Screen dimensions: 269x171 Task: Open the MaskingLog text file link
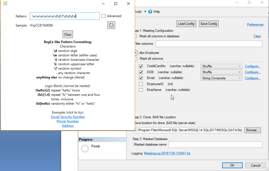click(x=167, y=153)
